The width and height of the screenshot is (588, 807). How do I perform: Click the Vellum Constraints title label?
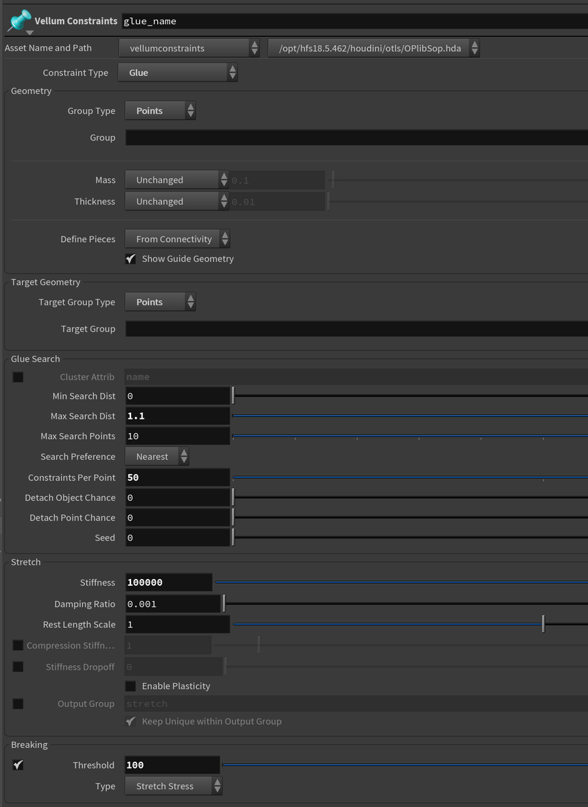pyautogui.click(x=76, y=21)
